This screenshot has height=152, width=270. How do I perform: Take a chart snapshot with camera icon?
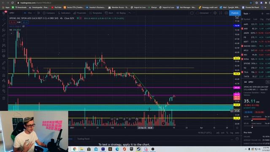click(x=226, y=13)
